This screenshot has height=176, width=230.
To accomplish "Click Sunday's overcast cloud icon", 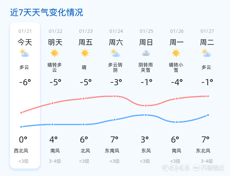I will 146,53.
